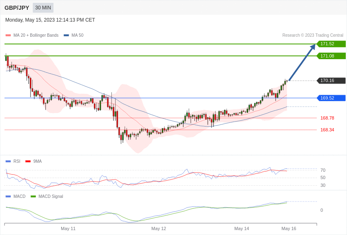Click the 171.52 resistance price tag

331,44
